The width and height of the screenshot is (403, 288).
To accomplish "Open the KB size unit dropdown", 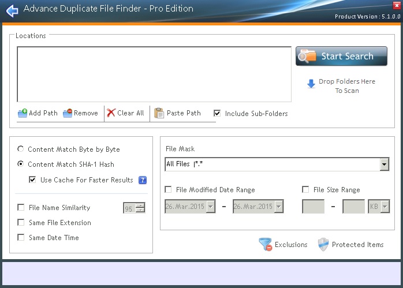I will point(385,206).
